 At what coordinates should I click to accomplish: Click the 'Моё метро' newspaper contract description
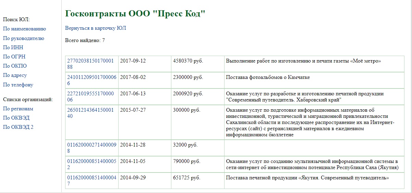303,61
